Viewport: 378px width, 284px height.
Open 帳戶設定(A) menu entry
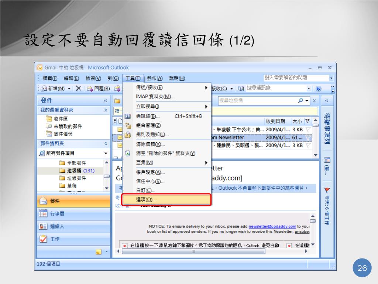coord(166,172)
